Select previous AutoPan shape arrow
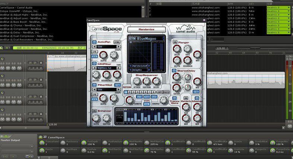Image resolution: width=293 pixels, height=159 pixels. click(95, 47)
